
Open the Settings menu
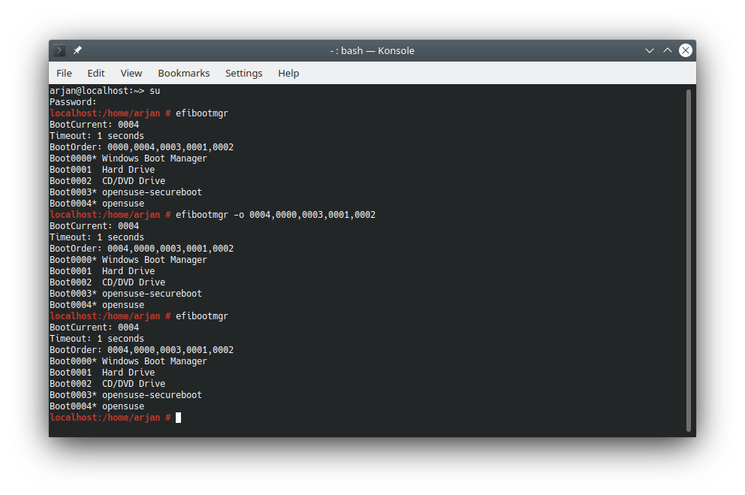click(243, 73)
